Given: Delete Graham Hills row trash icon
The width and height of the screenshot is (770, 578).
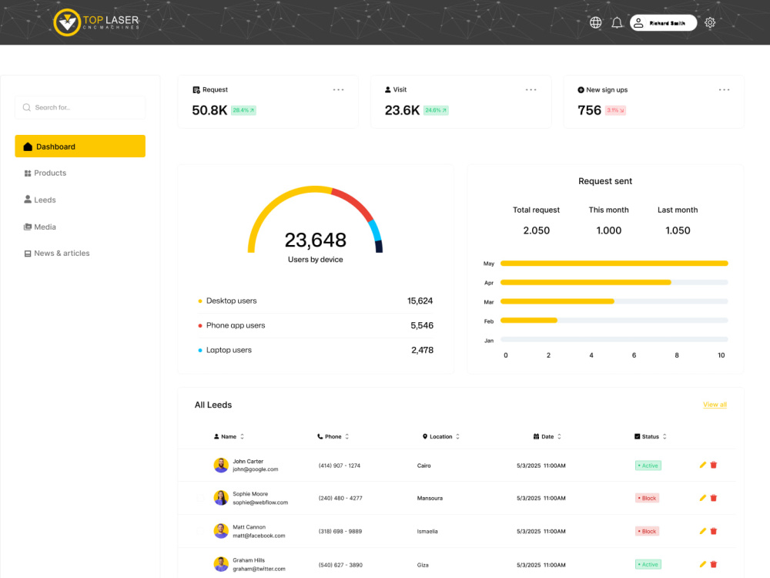Looking at the screenshot, I should coord(714,564).
